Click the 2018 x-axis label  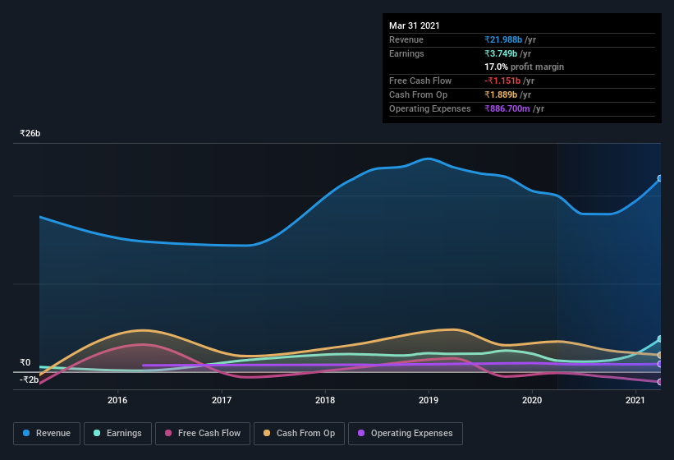(325, 400)
